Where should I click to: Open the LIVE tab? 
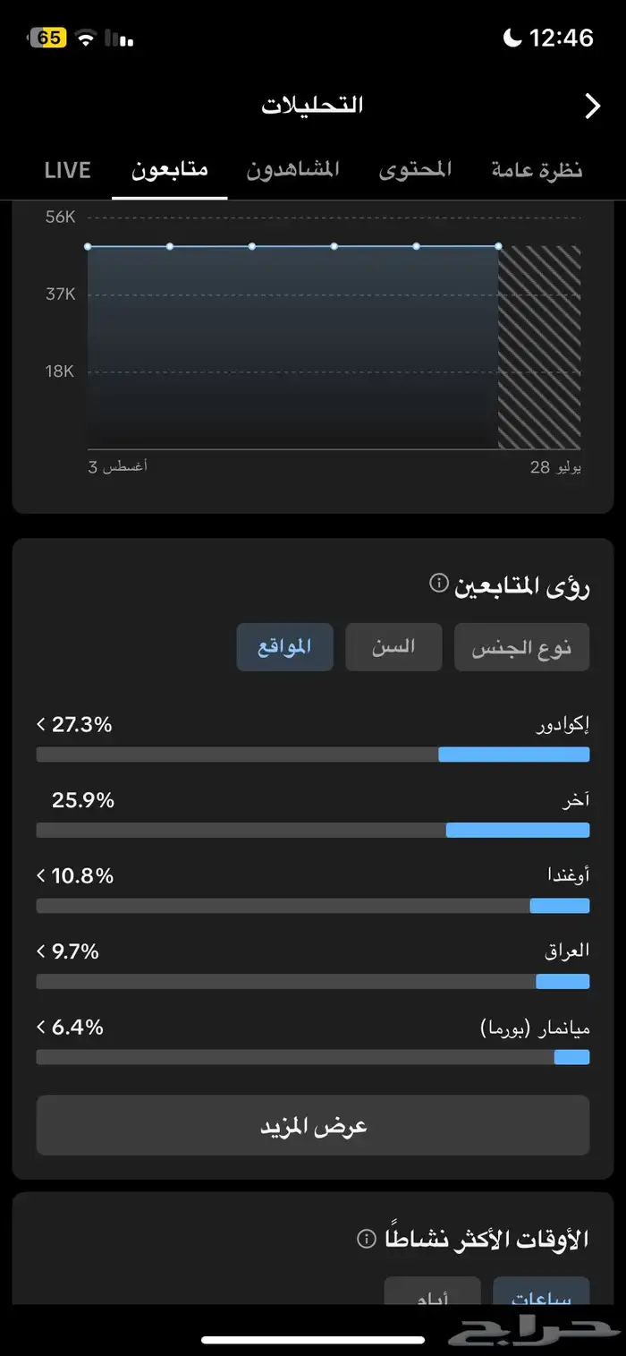click(x=68, y=170)
